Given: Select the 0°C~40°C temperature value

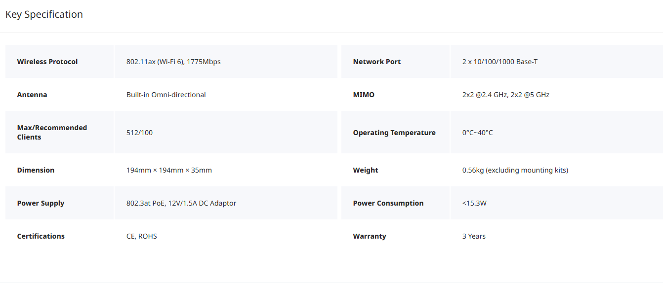Looking at the screenshot, I should coord(477,133).
